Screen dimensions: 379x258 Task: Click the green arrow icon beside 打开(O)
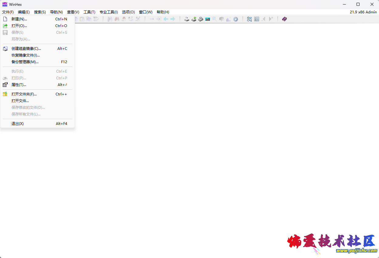(x=5, y=26)
